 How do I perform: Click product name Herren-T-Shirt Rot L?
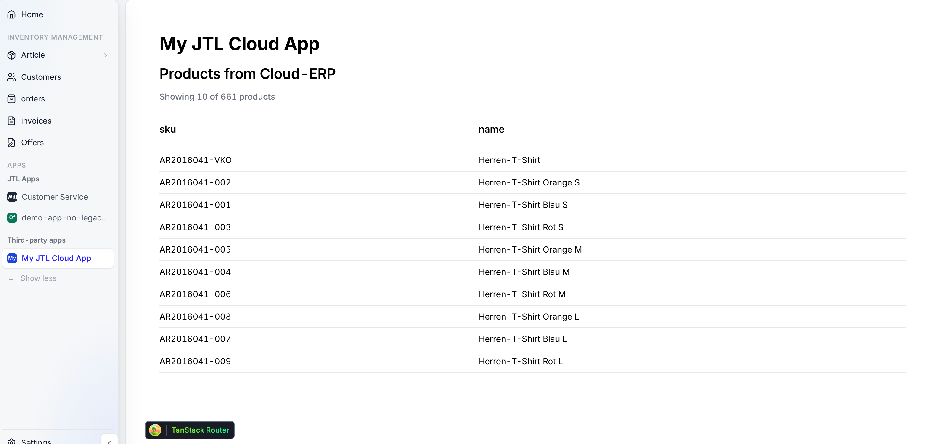(520, 362)
